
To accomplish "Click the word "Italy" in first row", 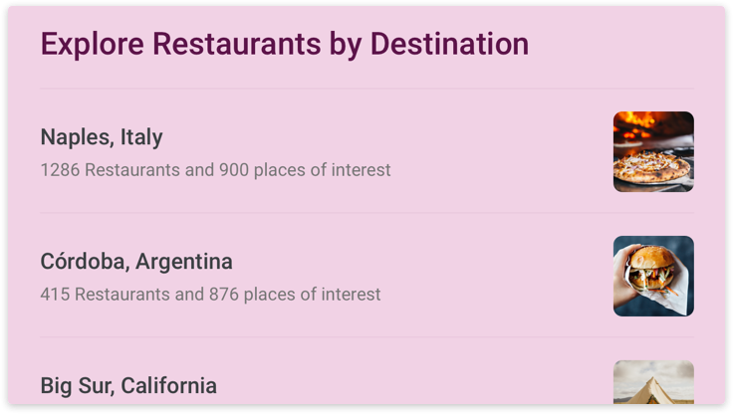I will [x=141, y=137].
